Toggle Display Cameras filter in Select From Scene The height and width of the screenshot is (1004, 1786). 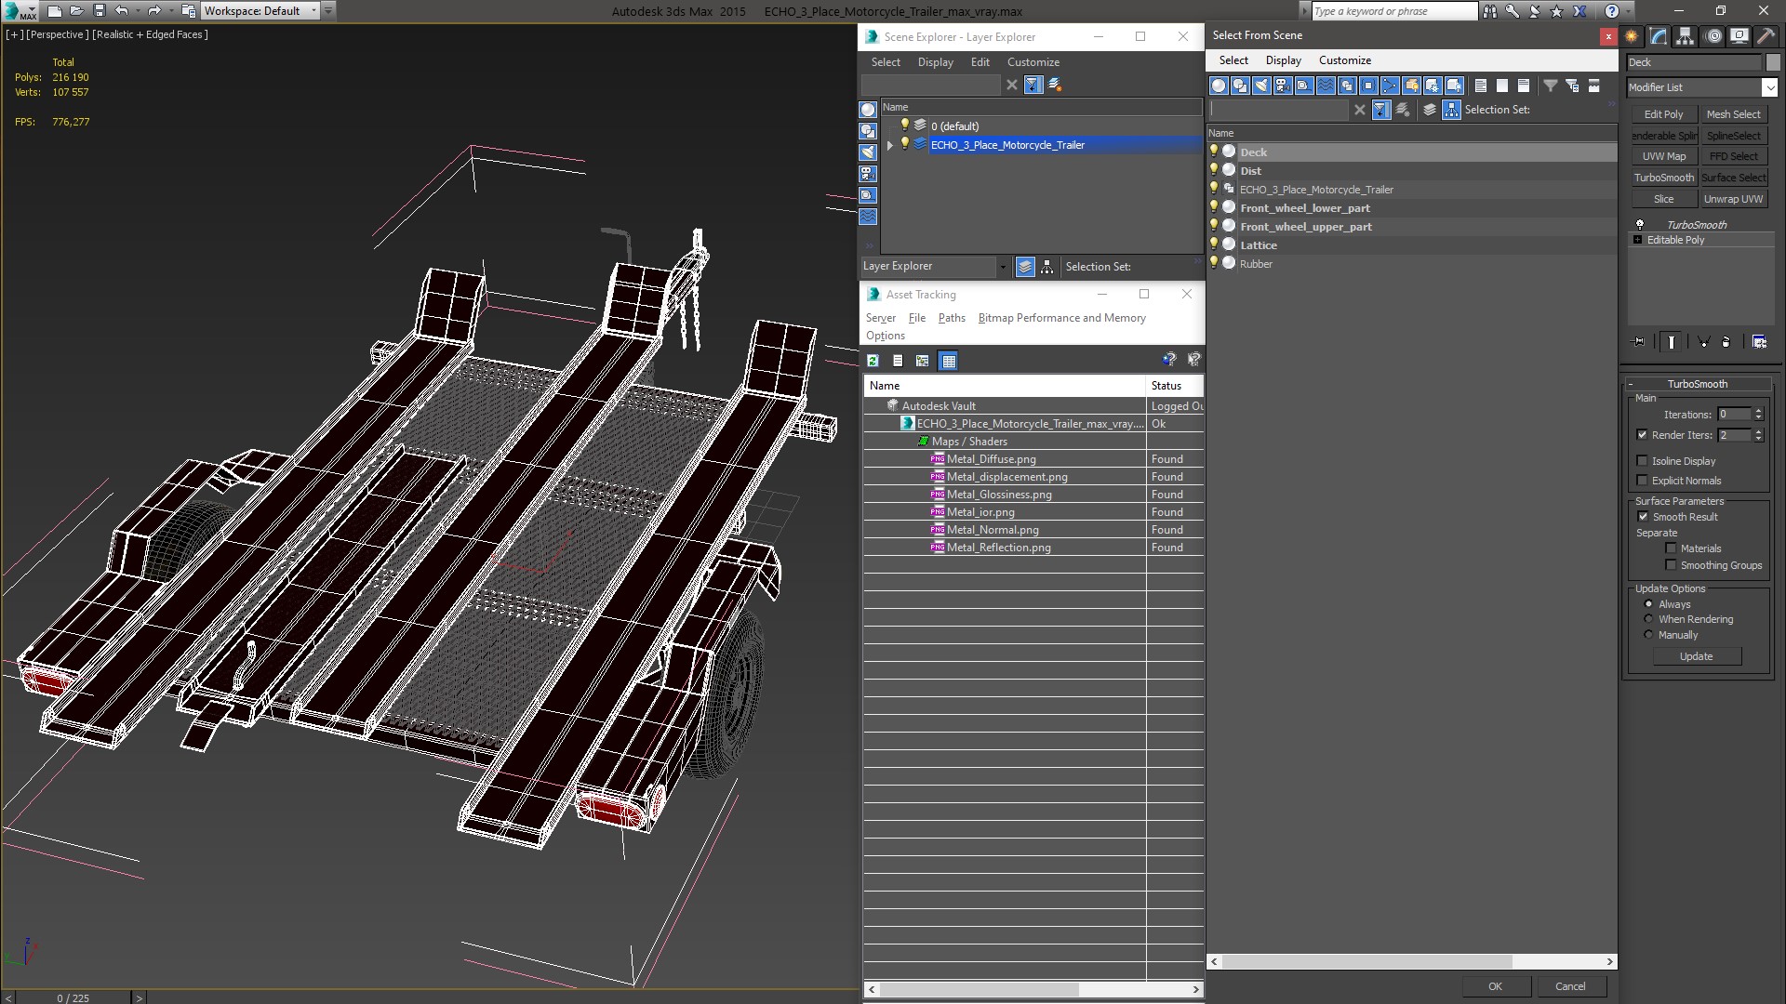tap(1283, 86)
